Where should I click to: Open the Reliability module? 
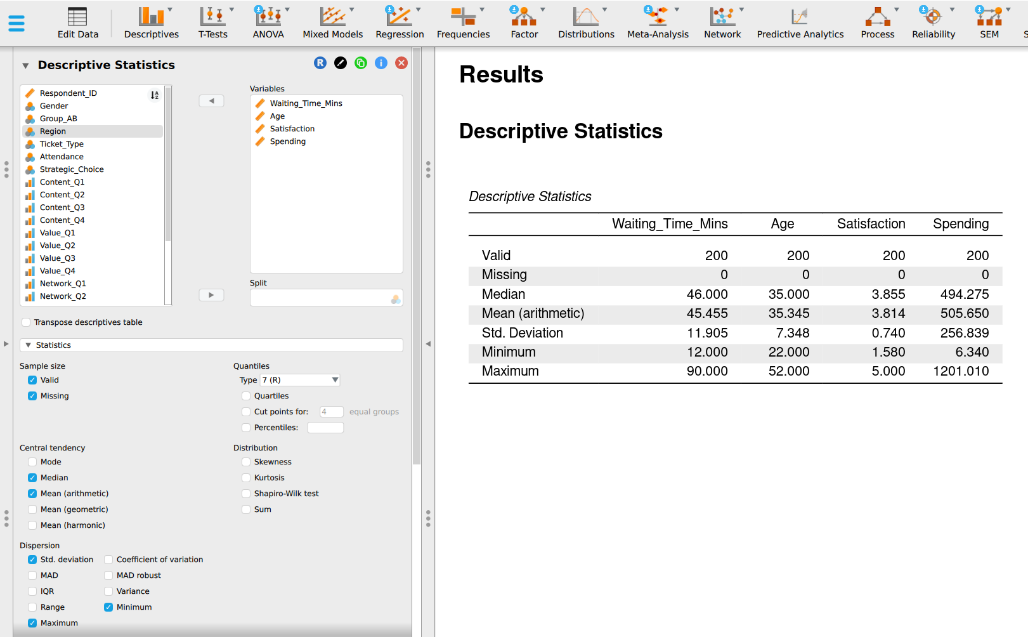tap(934, 23)
